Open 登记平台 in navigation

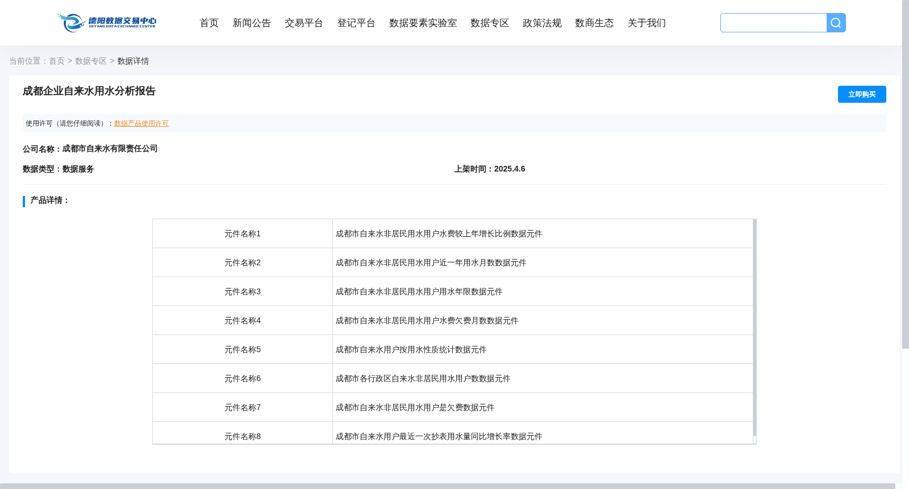(x=356, y=23)
